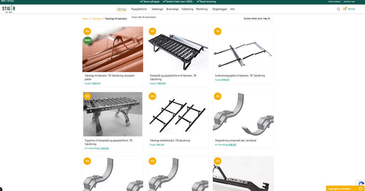Click the reCAPTCHA badge icon
The width and height of the screenshot is (365, 191).
click(x=361, y=183)
